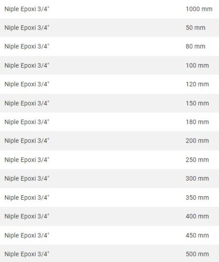Viewport: 219px width, 262px height.
Task: Click the product name in the 450 mm row
Action: [x=27, y=235]
